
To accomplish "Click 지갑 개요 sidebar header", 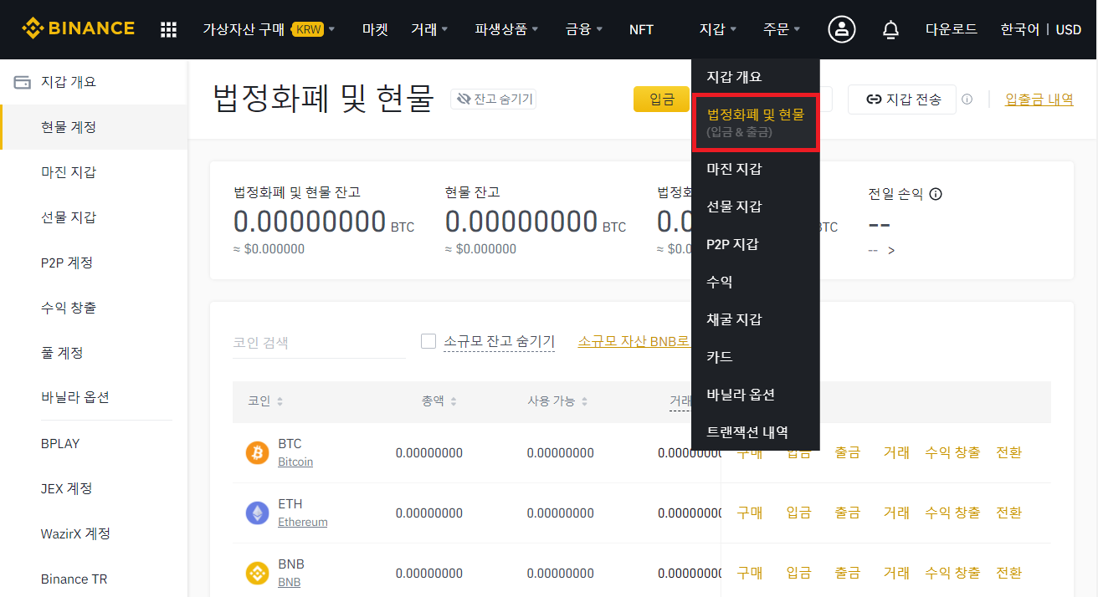I will pyautogui.click(x=94, y=82).
